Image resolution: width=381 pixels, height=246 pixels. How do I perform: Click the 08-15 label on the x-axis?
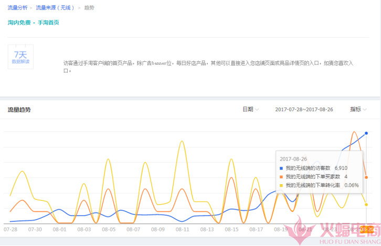[231, 229]
